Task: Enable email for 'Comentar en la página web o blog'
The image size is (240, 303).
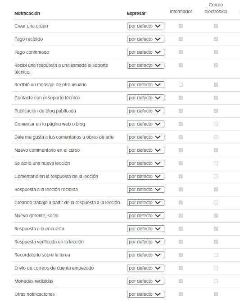Action: point(216,124)
